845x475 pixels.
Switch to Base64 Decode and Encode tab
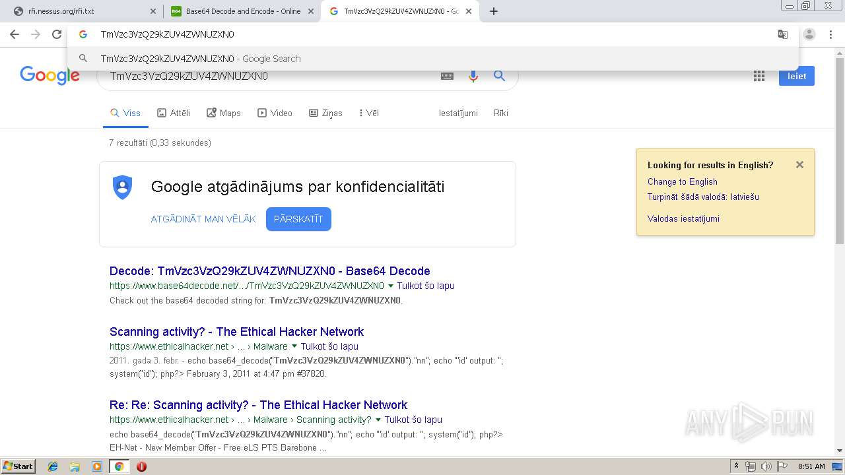[242, 11]
